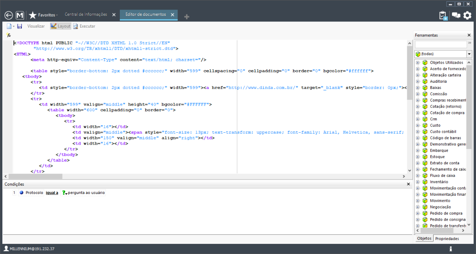Open the clipboard tasks icon
476x254 pixels.
443,15
